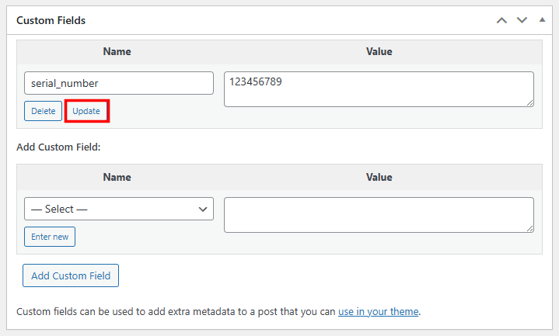Open the 'use in your theme' link

(379, 312)
